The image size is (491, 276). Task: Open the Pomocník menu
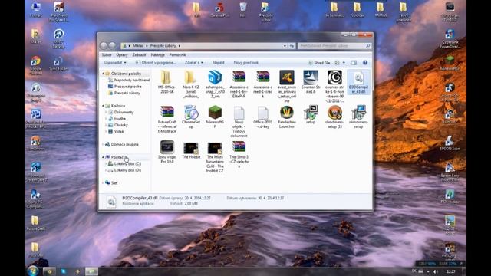pyautogui.click(x=177, y=54)
